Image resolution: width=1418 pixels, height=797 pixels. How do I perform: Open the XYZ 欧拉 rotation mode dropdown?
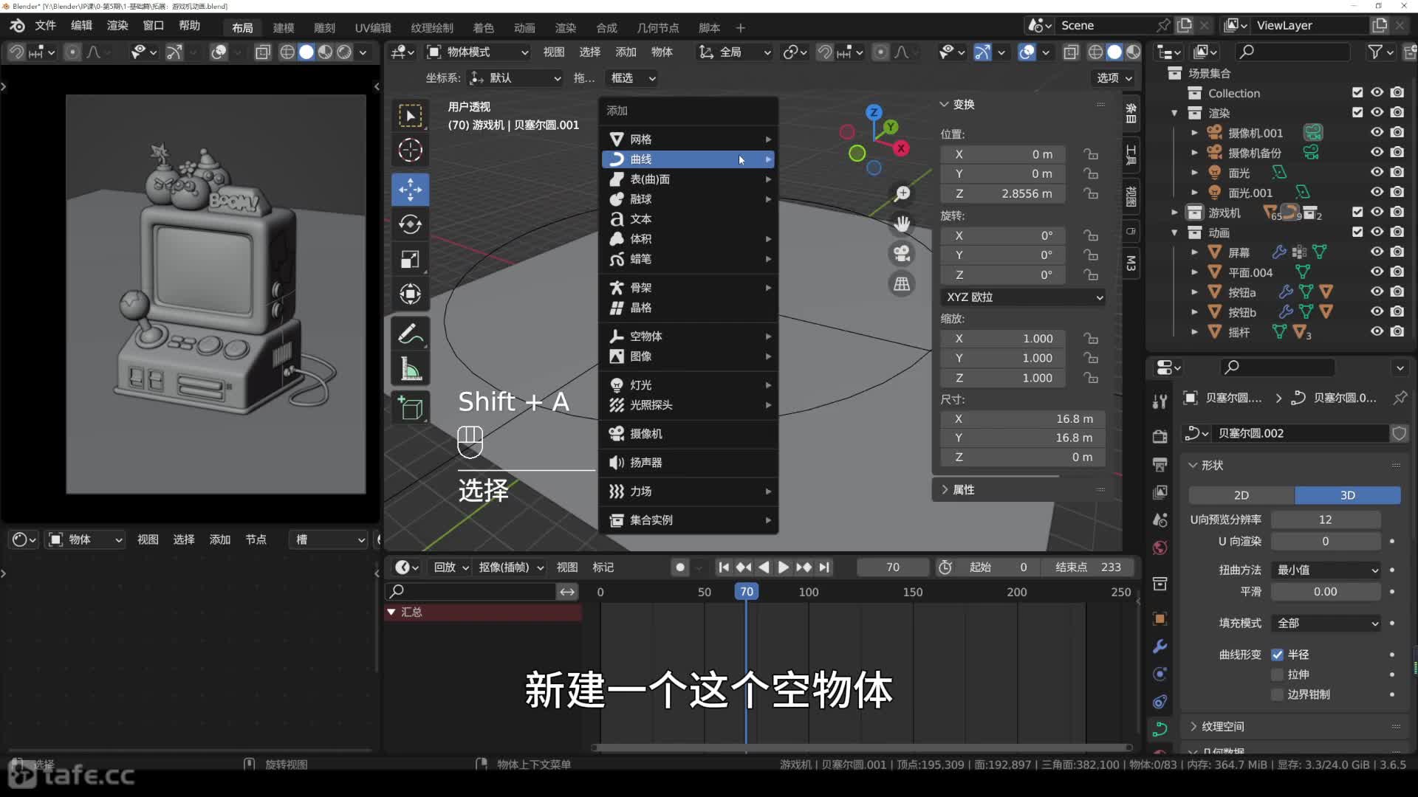coord(1024,297)
